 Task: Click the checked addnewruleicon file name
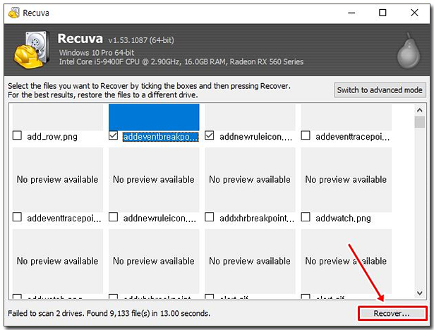tap(255, 137)
